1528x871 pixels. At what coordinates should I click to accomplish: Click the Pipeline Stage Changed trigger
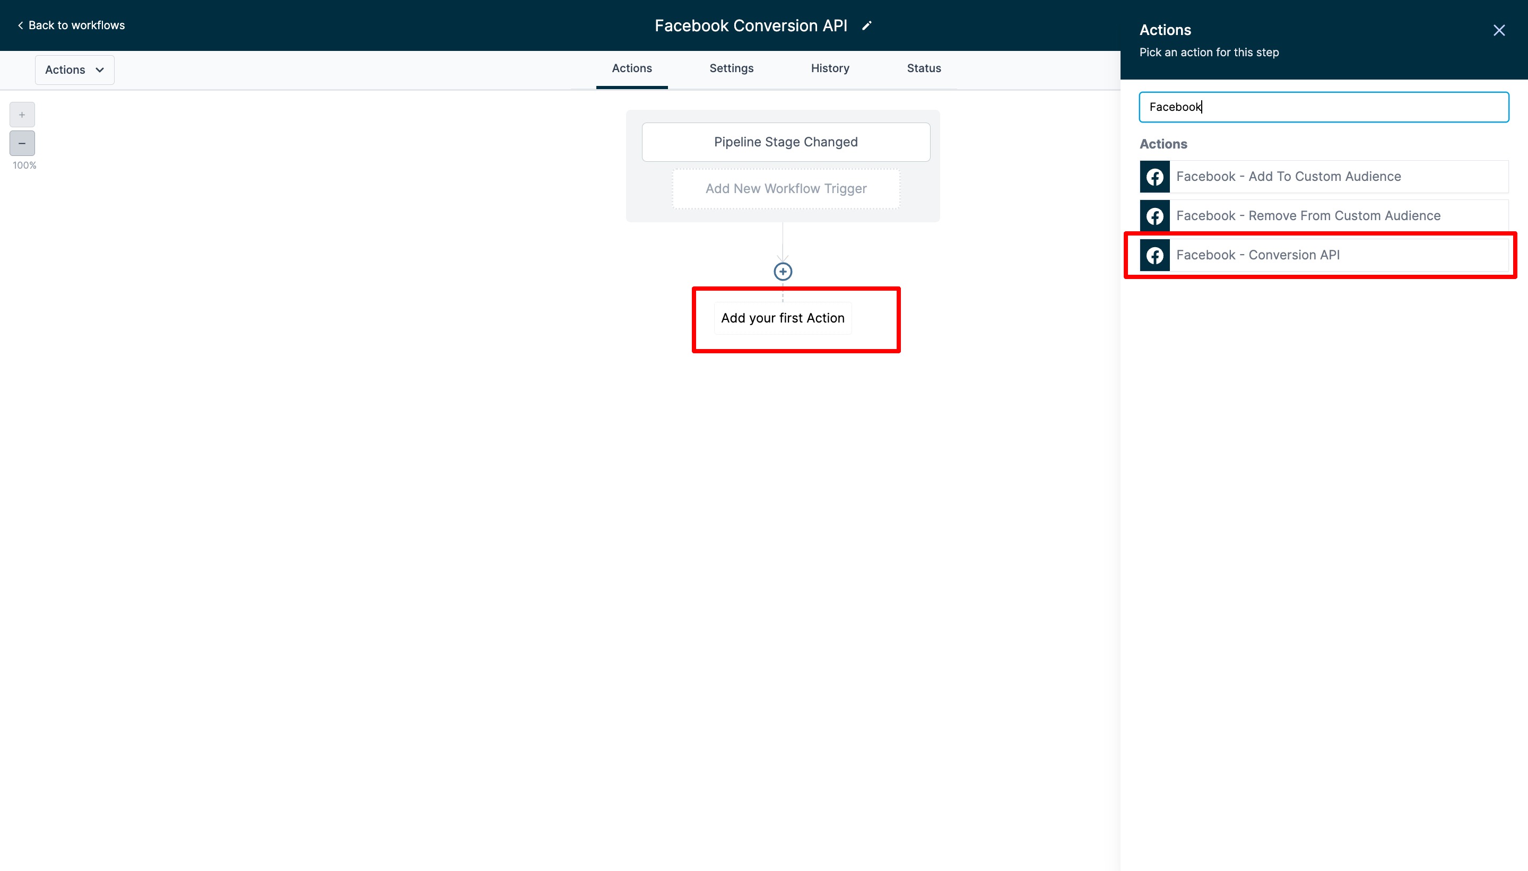click(x=786, y=142)
